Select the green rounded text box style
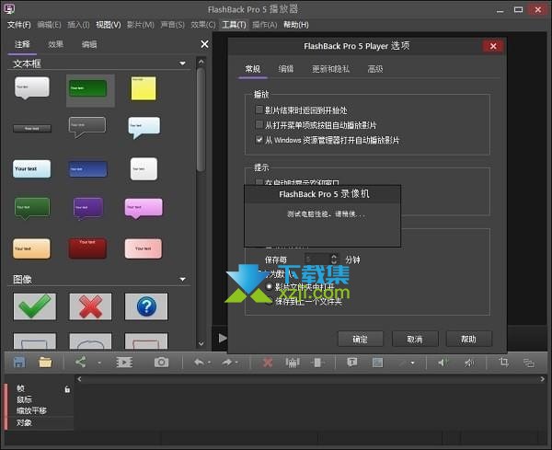 (x=88, y=88)
